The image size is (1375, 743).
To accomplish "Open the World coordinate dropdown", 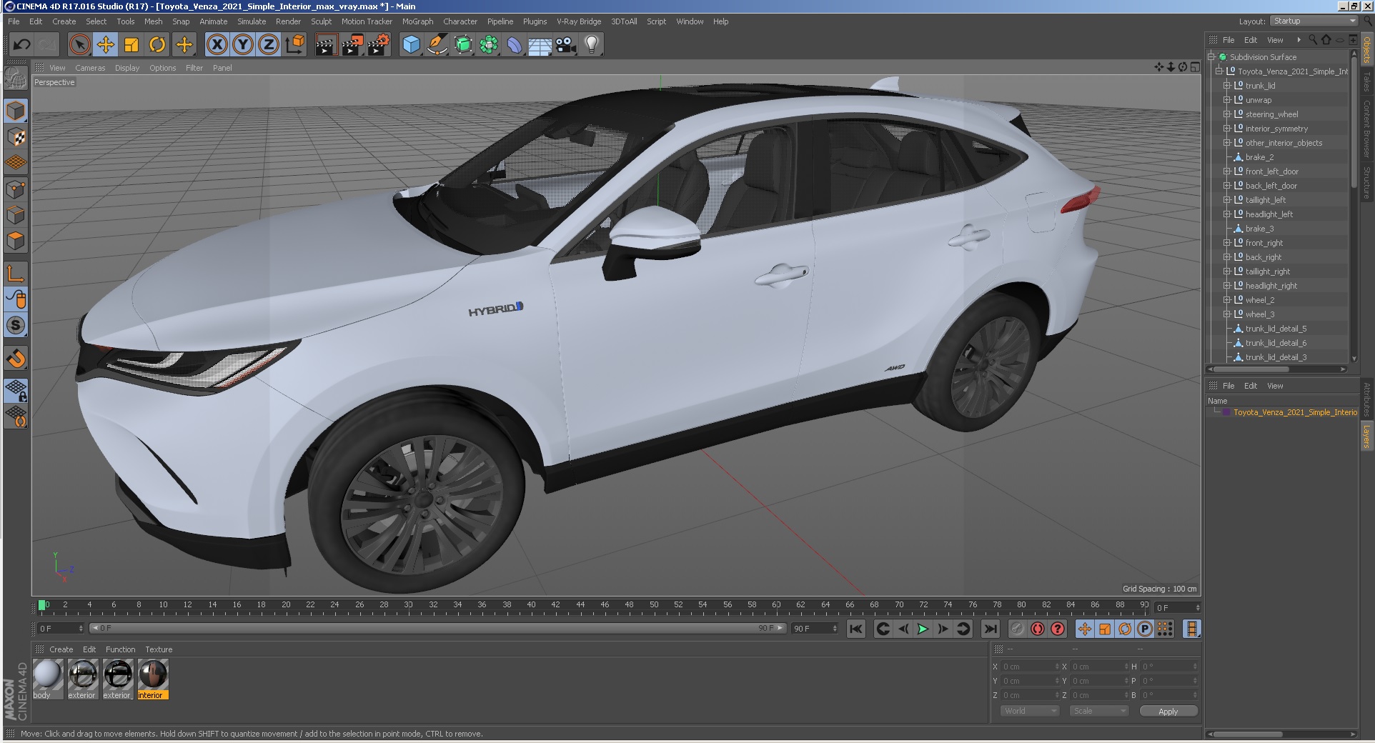I will coord(1029,711).
